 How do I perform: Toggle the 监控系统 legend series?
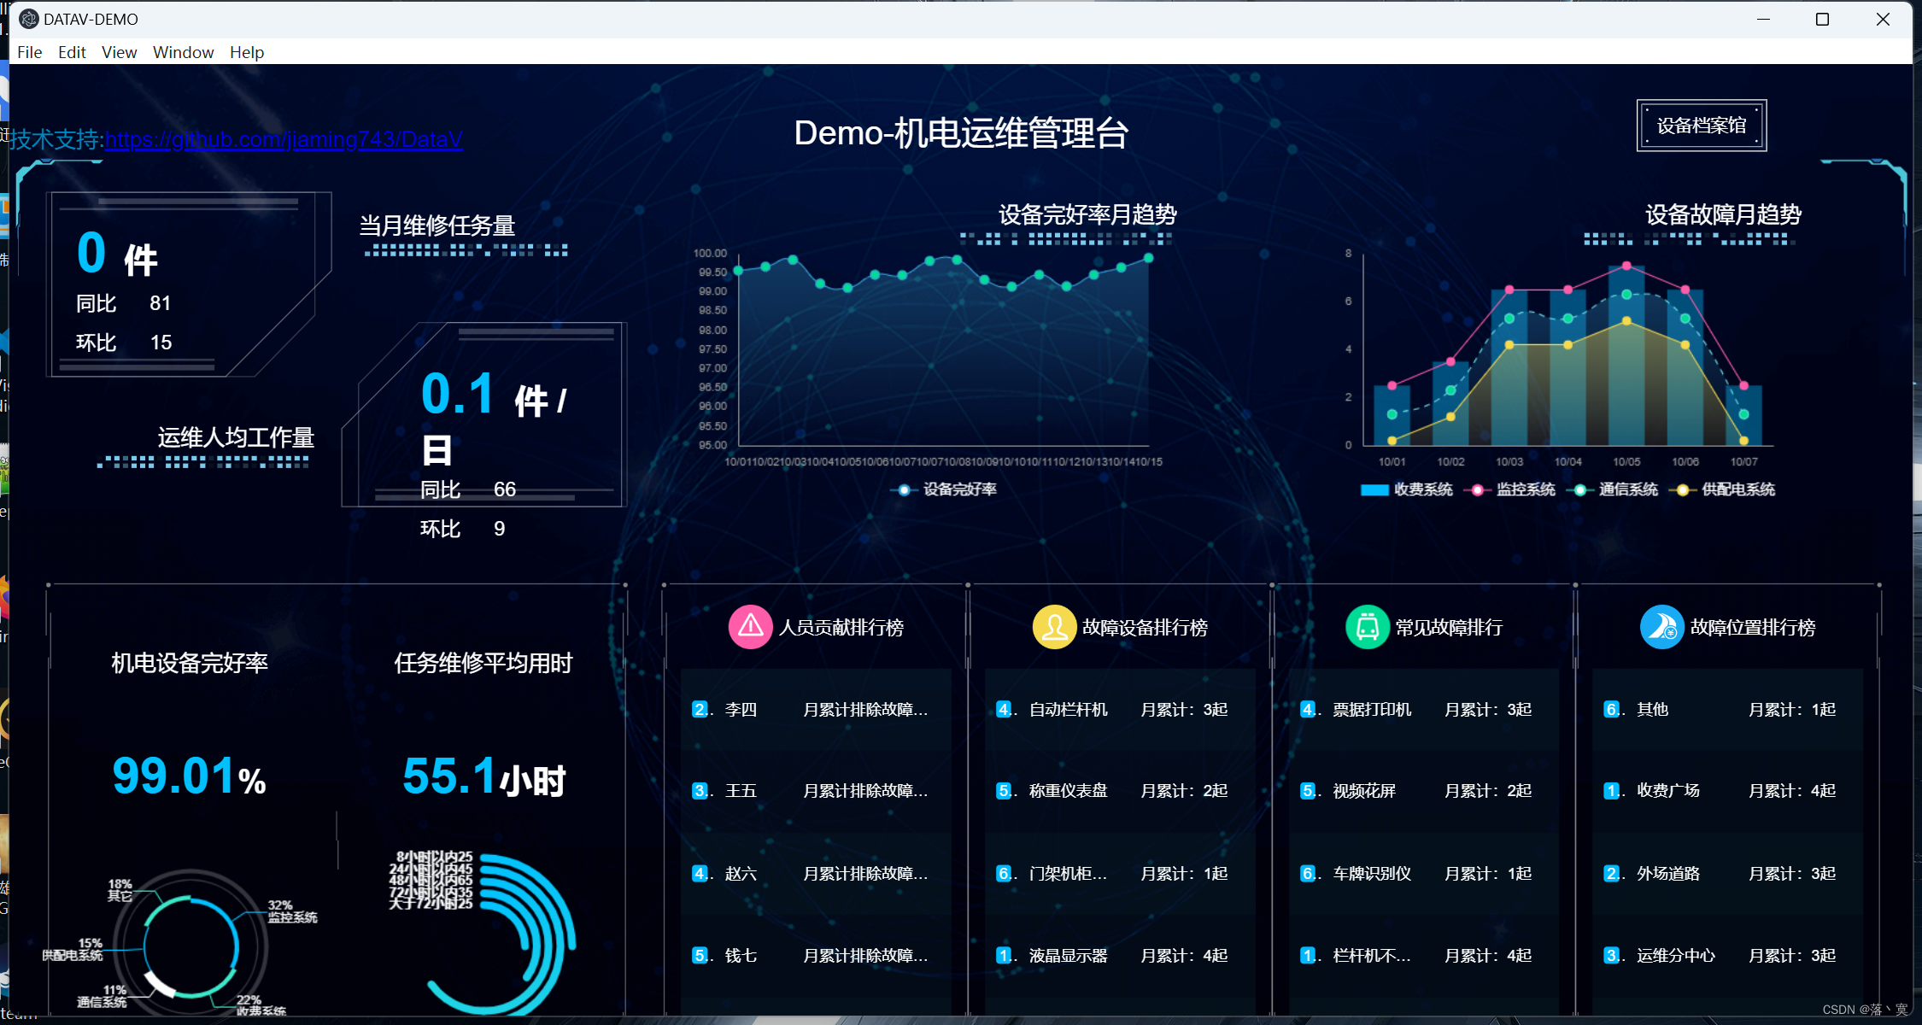click(1509, 489)
